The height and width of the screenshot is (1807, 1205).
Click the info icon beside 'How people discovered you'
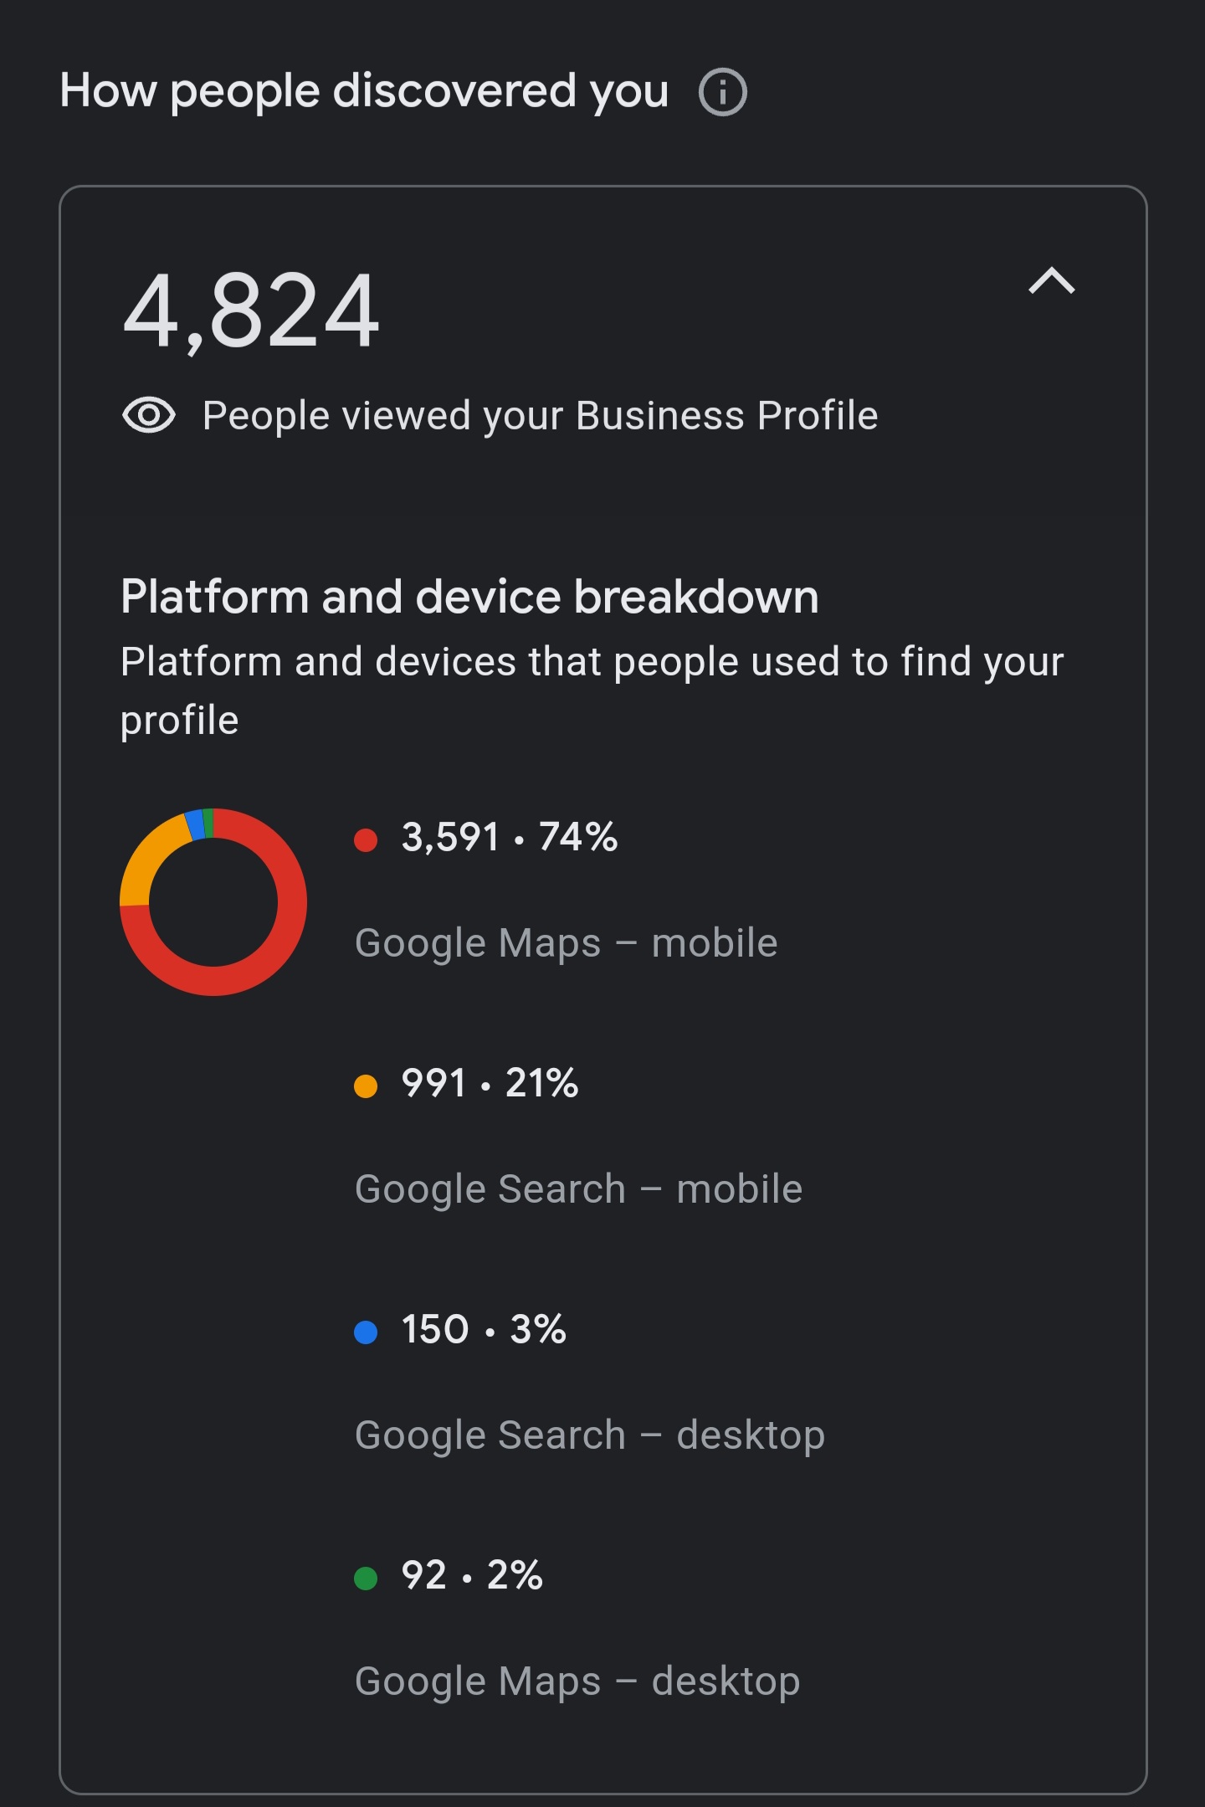721,93
